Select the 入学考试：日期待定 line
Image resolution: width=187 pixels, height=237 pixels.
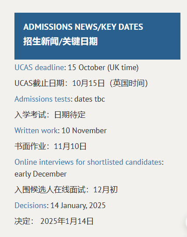tap(50, 115)
